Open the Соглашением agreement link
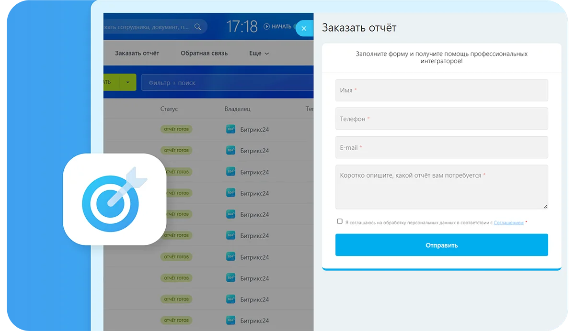 click(508, 222)
